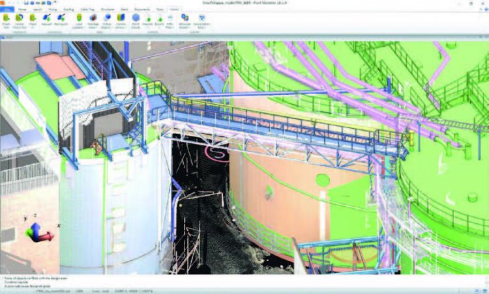Screen dimensions: 489x294
Task: Click the coordinate readout in the status bar
Action: (134, 291)
